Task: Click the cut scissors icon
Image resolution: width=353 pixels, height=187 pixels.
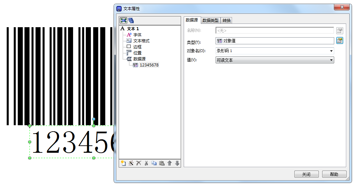Action: pos(146,163)
